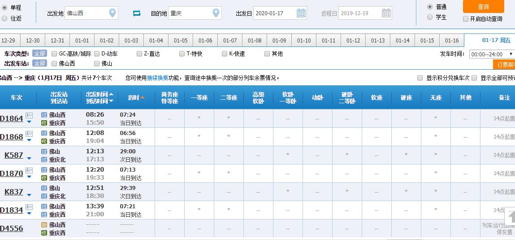Select the 往返 round trip radio button

click(4, 18)
